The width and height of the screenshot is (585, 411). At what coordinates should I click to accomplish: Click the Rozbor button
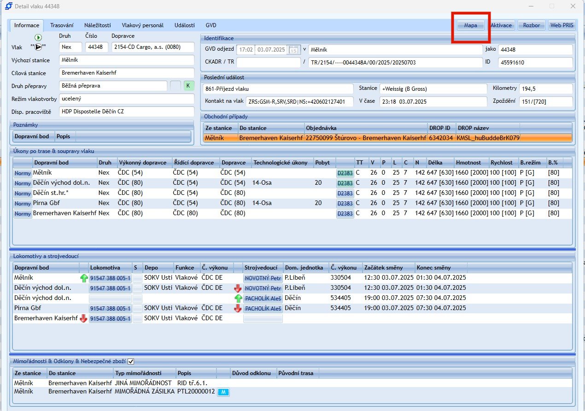click(x=531, y=25)
